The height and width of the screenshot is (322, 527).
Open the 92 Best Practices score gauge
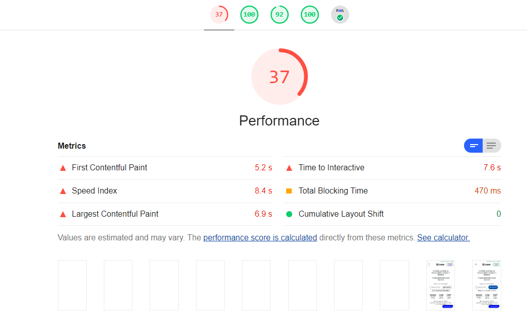tap(280, 15)
